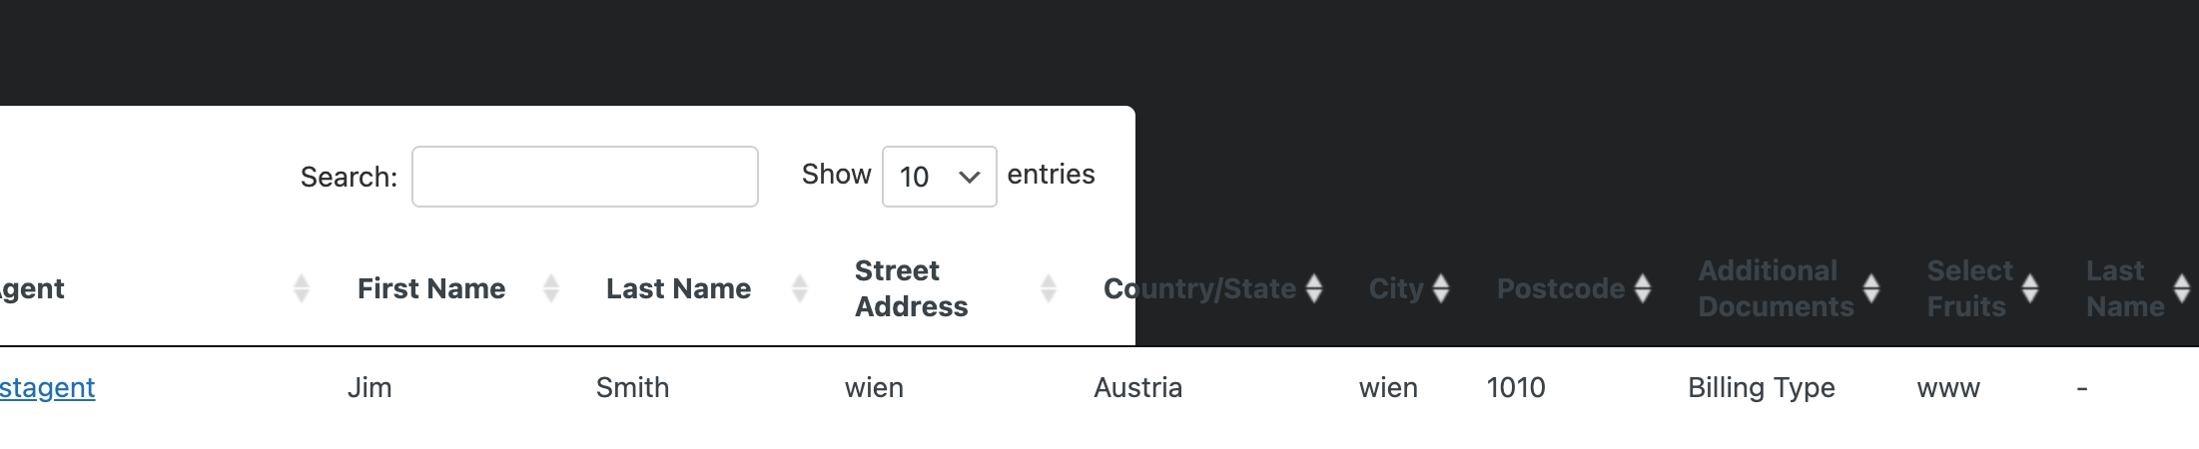Click the Last Name sort arrows

tap(799, 288)
